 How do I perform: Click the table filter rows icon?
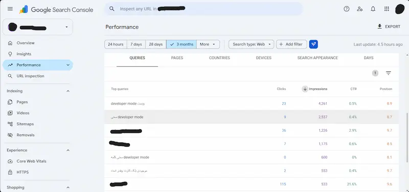pyautogui.click(x=389, y=73)
